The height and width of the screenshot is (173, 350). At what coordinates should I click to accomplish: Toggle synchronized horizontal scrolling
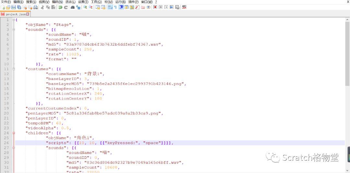point(103,7)
